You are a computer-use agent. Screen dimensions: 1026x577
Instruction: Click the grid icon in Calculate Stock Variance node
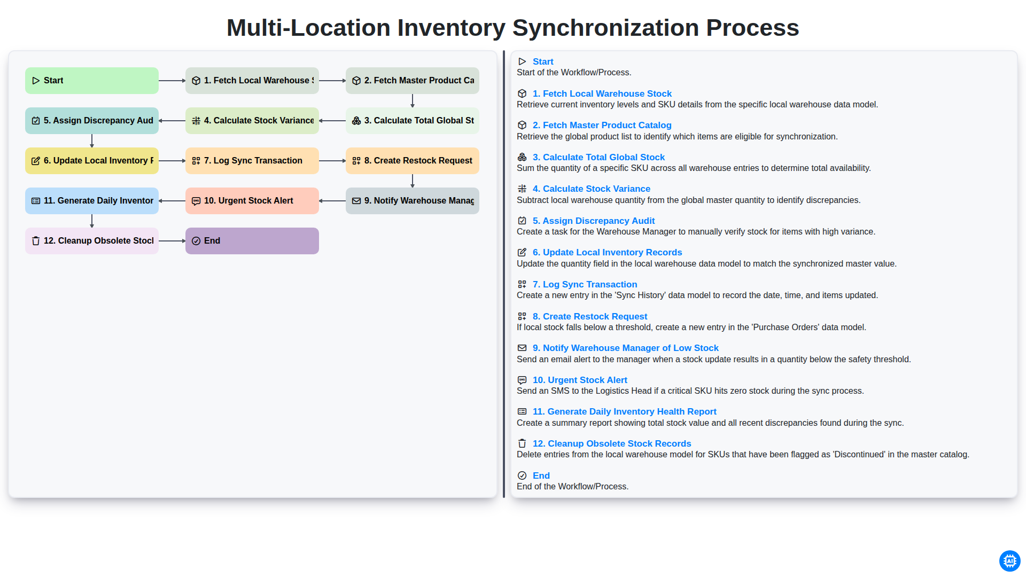click(x=196, y=121)
